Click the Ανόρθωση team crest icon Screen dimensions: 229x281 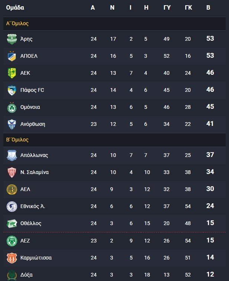(12, 124)
